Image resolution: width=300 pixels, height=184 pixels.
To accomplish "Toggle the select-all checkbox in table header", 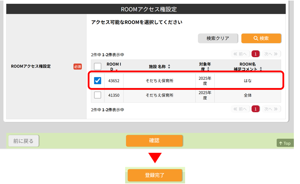I will [x=98, y=66].
